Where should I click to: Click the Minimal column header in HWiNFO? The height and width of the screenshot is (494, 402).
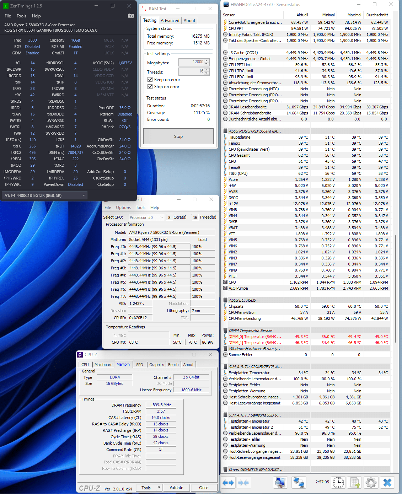point(323,15)
